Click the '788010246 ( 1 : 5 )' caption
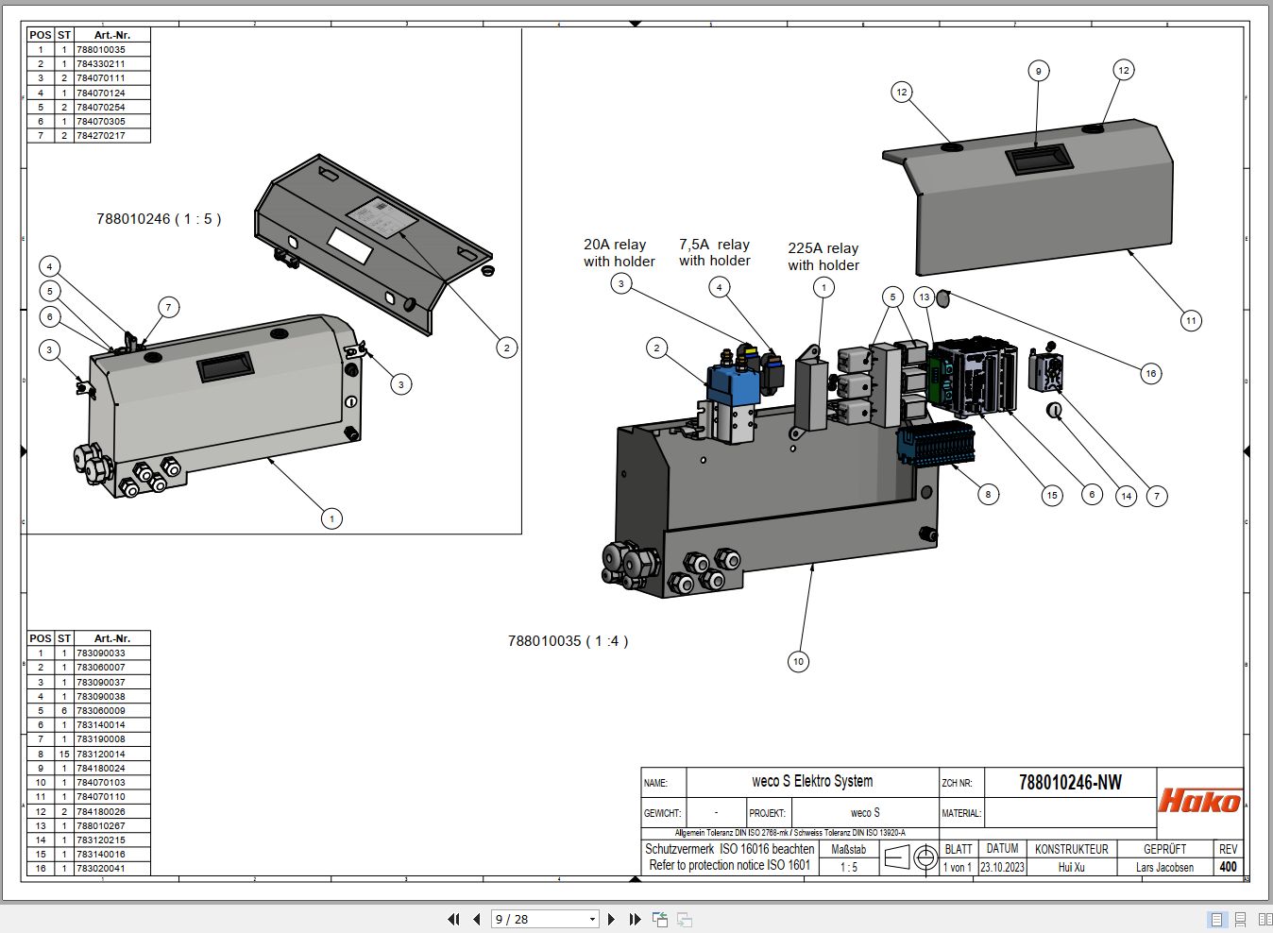The image size is (1273, 933). (159, 219)
